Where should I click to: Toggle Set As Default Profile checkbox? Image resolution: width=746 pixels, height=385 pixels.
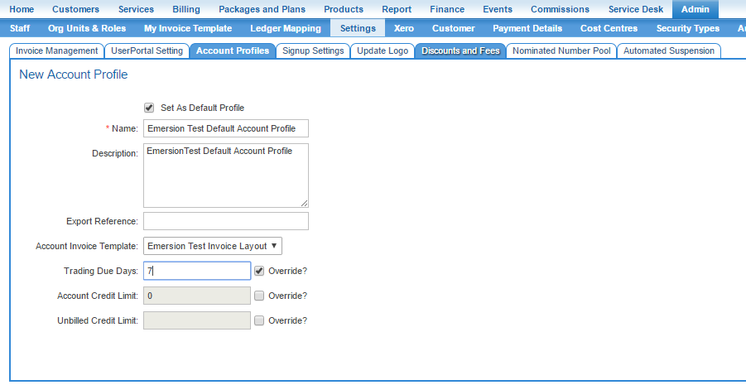[x=149, y=108]
